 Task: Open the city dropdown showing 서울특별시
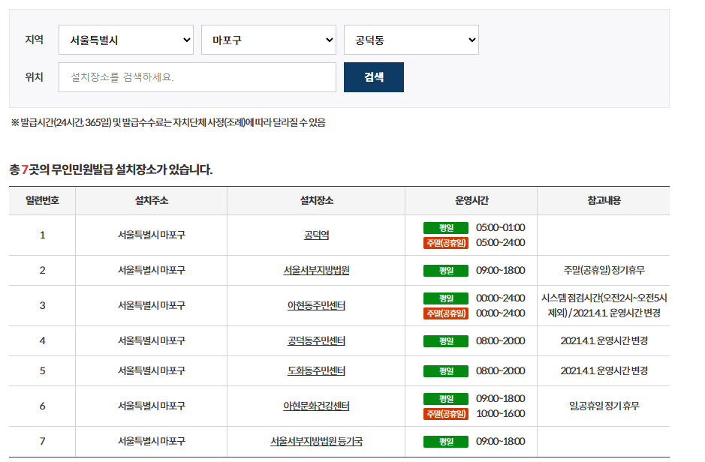[x=125, y=40]
